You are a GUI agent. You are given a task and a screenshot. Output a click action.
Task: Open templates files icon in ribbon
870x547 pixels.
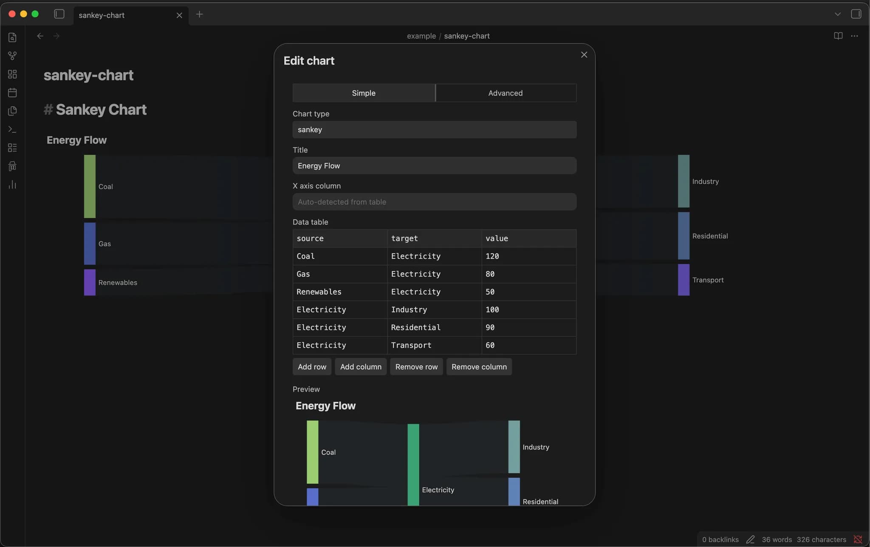click(12, 111)
